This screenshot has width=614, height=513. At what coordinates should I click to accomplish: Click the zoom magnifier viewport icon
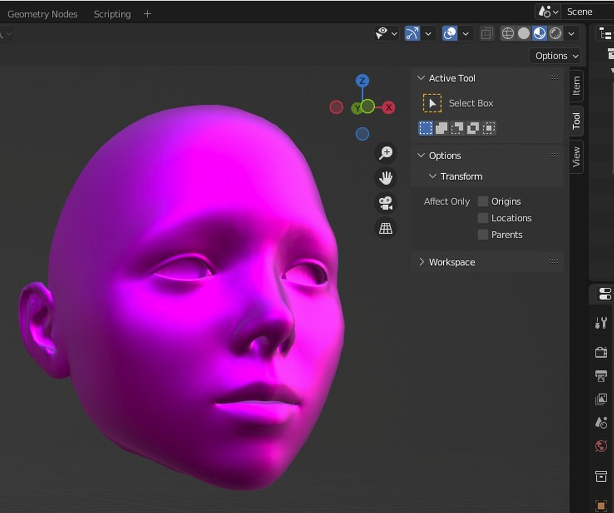[386, 153]
